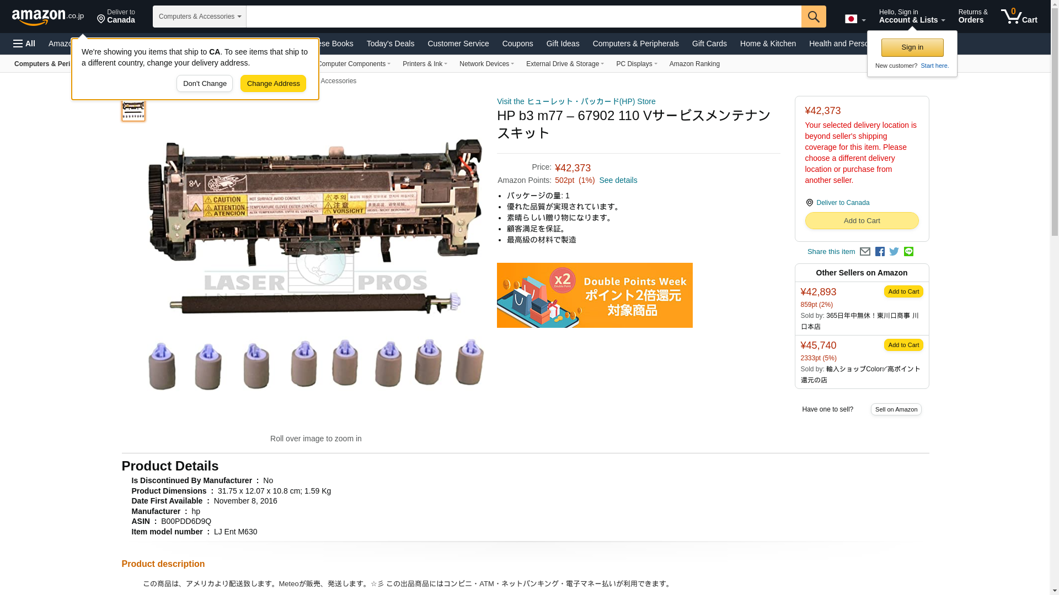The height and width of the screenshot is (595, 1059).
Task: Click the Don't Change button
Action: click(x=205, y=84)
